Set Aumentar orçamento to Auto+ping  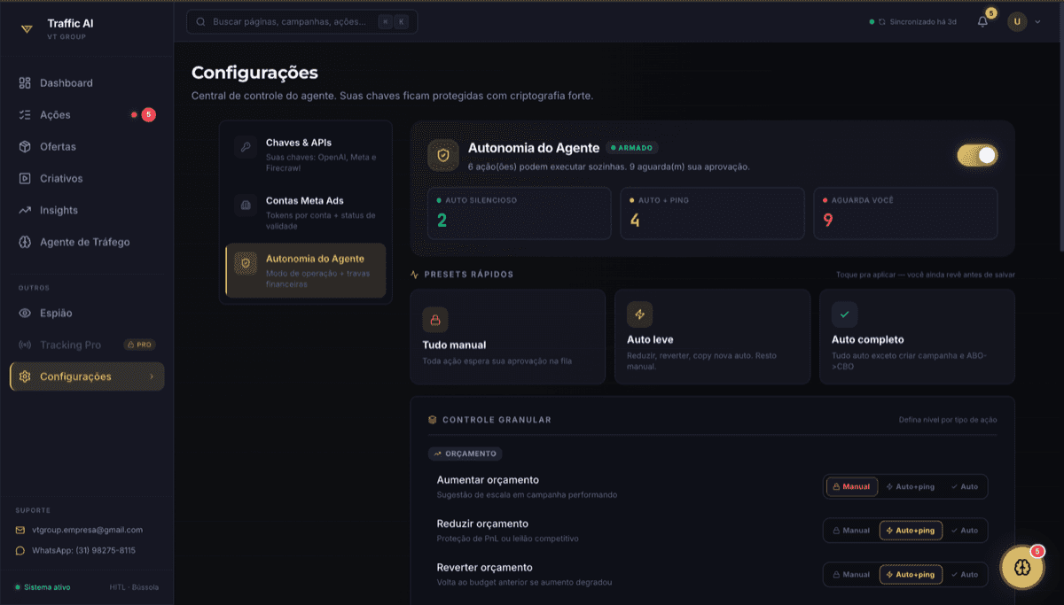[x=911, y=486]
